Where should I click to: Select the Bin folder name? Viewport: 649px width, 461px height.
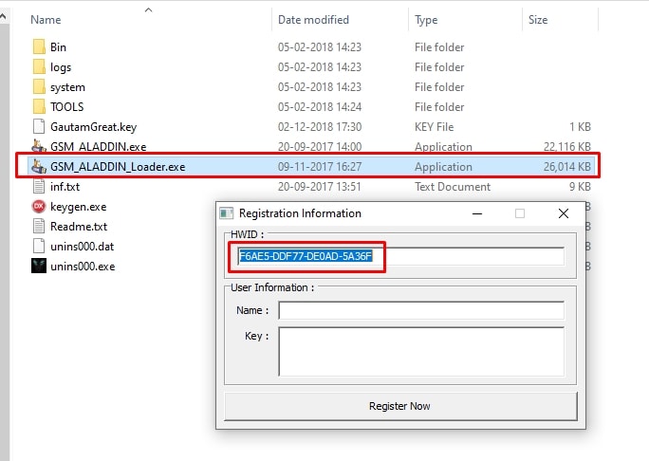(59, 47)
